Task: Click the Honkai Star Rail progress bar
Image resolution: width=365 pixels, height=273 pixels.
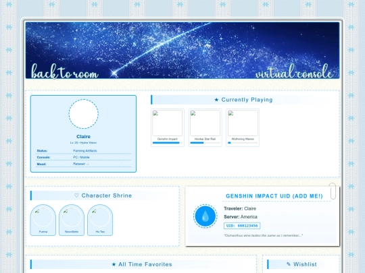Action: pos(205,143)
